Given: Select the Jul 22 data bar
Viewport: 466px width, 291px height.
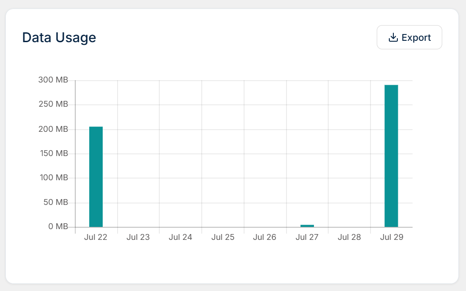Looking at the screenshot, I should [96, 177].
